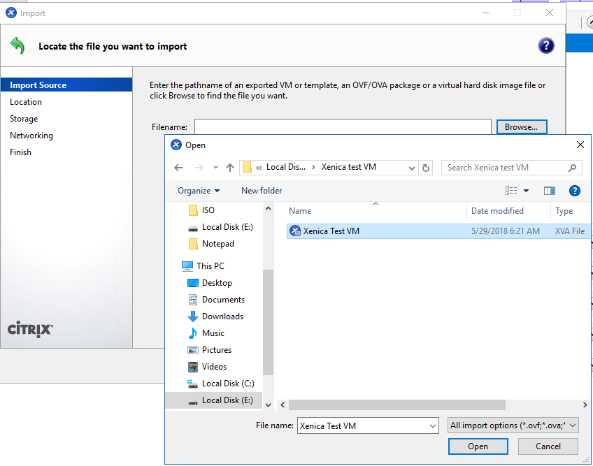Viewport: 593px width, 466px height.
Task: Open Pictures in navigation pane
Action: click(216, 350)
